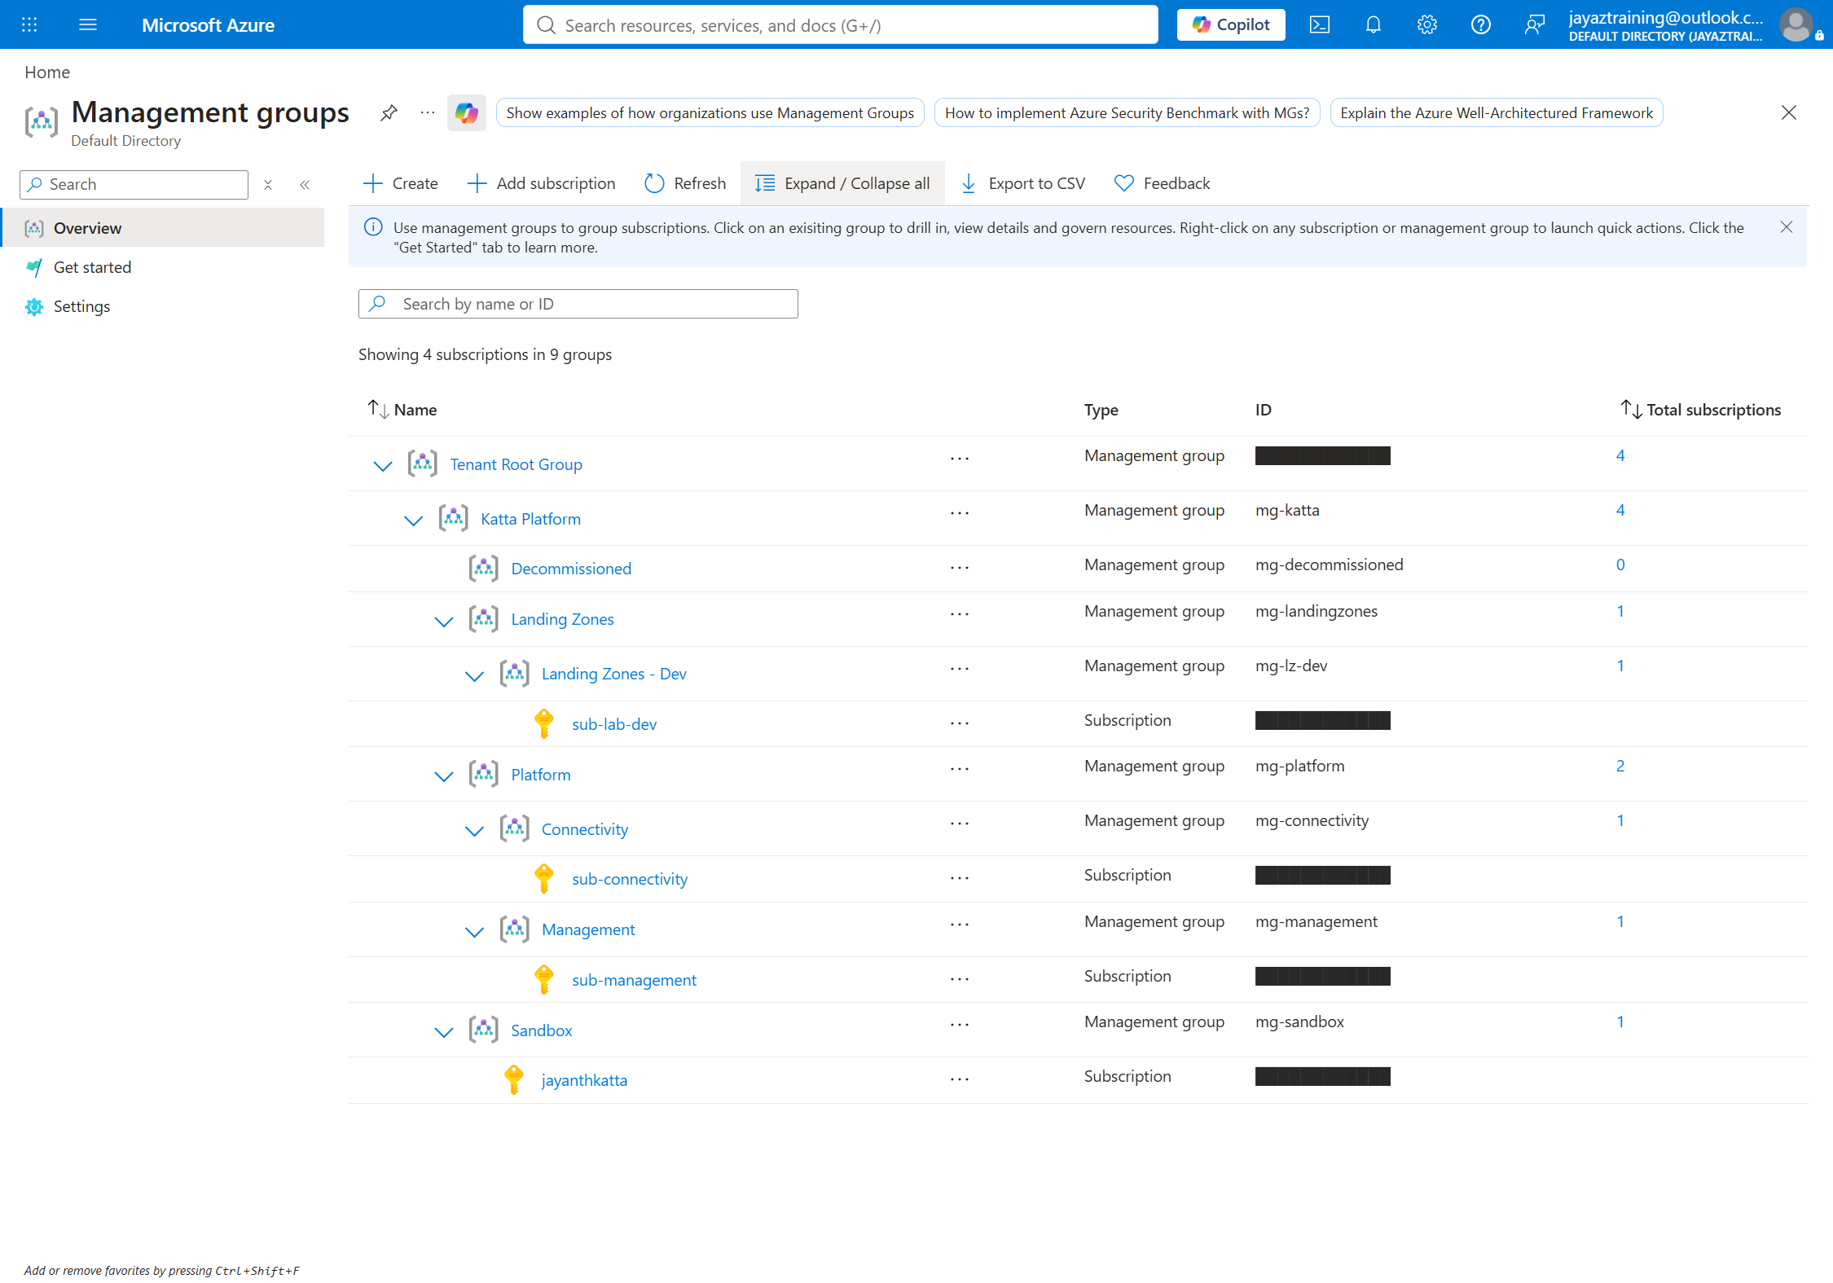Open ellipsis menu for Landing Zones - Dev row
1833x1283 pixels.
click(x=960, y=669)
